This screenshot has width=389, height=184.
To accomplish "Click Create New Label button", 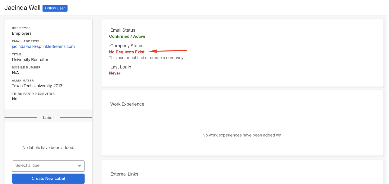I will coord(48,179).
